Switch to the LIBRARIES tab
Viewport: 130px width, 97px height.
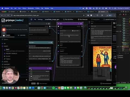point(22,35)
